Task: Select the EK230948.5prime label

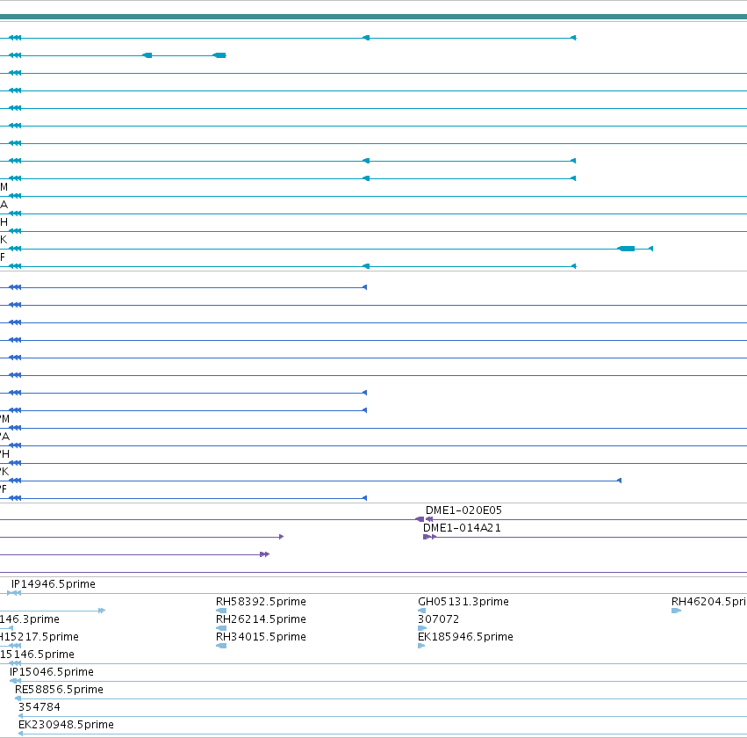Action: click(66, 725)
